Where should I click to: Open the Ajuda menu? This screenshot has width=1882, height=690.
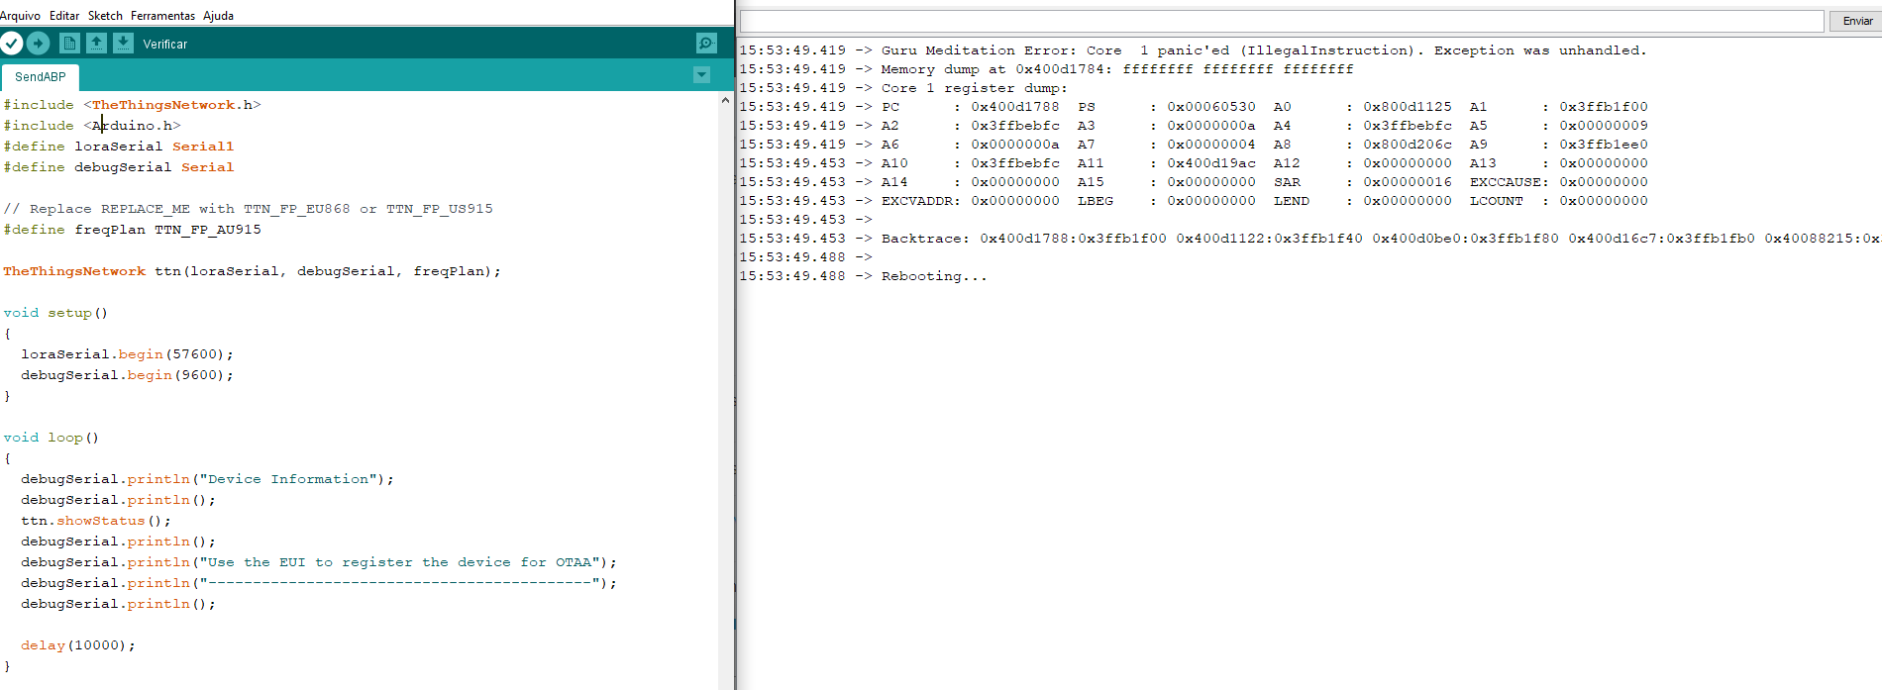pyautogui.click(x=218, y=16)
